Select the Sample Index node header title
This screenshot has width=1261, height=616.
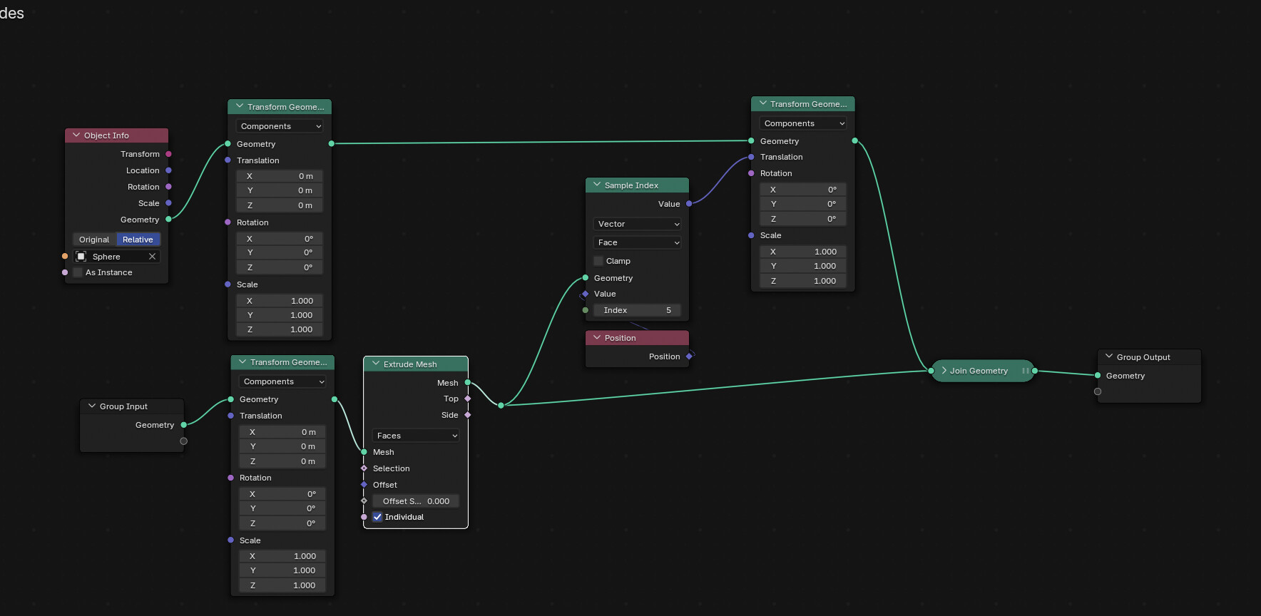(x=631, y=185)
